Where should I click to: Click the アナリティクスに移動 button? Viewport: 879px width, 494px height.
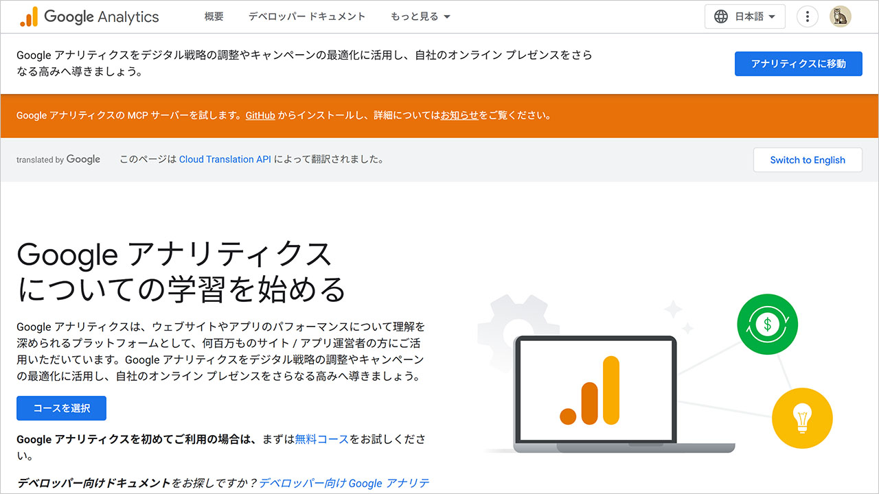coord(798,63)
